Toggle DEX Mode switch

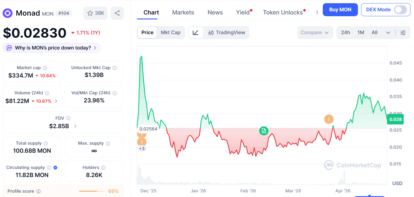(x=400, y=10)
